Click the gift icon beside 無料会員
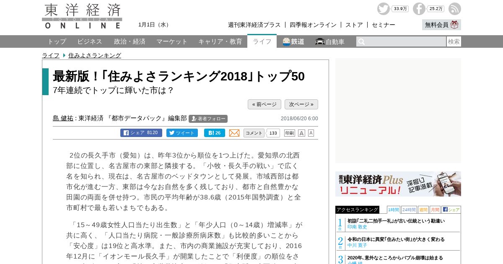The height and width of the screenshot is (264, 503). (x=454, y=25)
